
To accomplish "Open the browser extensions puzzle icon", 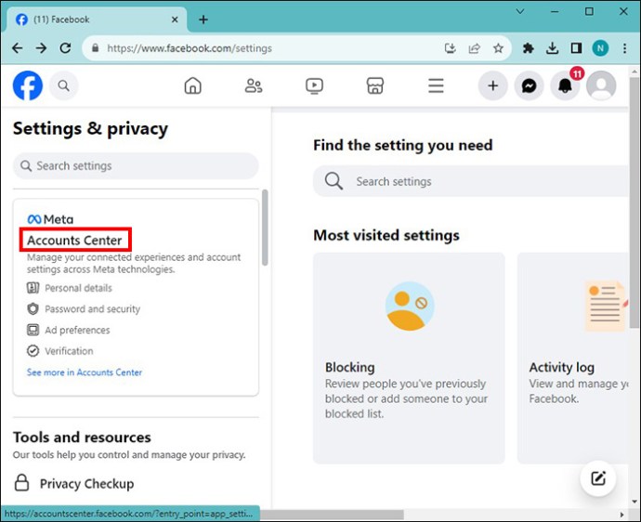I will click(x=529, y=48).
